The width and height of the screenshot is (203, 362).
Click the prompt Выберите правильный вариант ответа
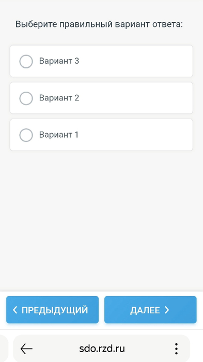point(99,24)
